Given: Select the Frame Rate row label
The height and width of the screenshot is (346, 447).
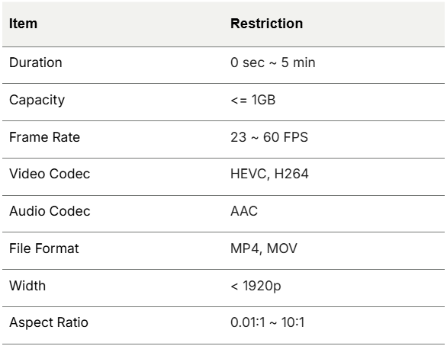Looking at the screenshot, I should (x=44, y=137).
